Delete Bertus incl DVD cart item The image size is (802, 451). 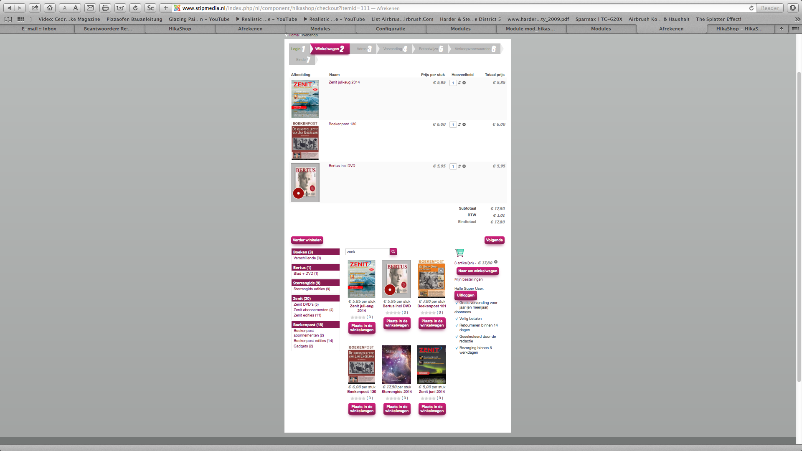click(x=464, y=166)
